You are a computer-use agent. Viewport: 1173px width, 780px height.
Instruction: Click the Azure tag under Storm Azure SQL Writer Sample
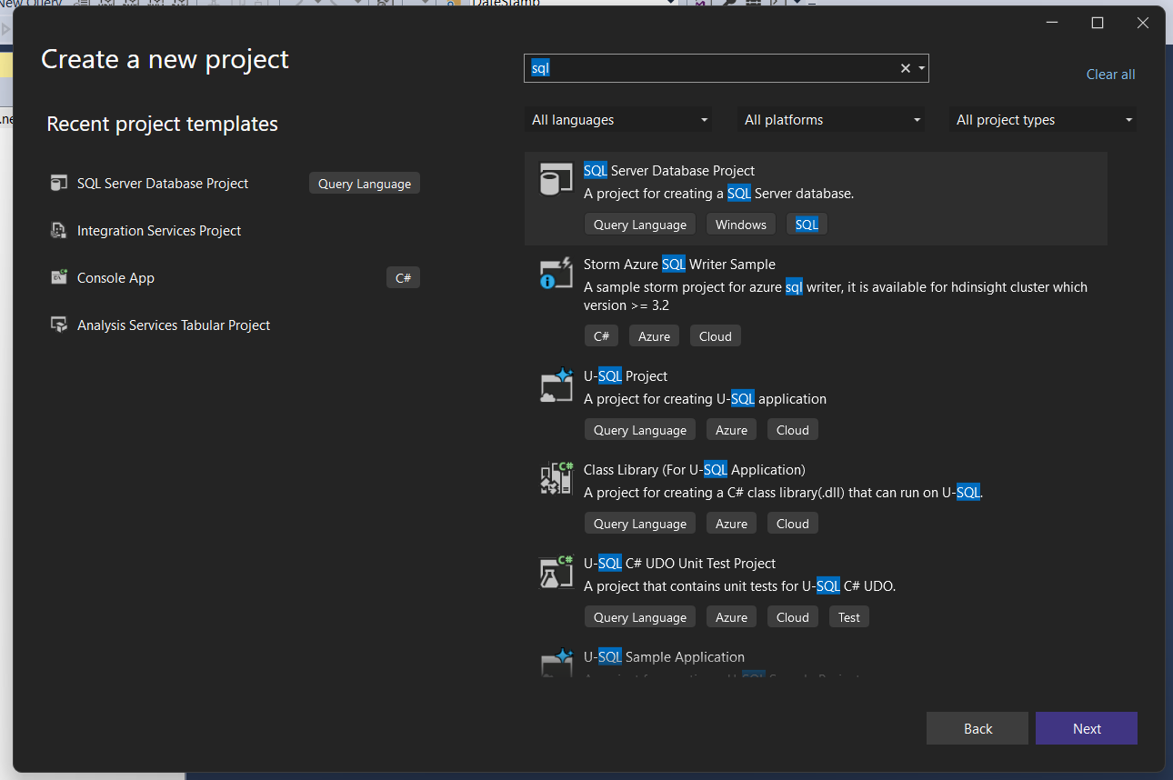654,336
